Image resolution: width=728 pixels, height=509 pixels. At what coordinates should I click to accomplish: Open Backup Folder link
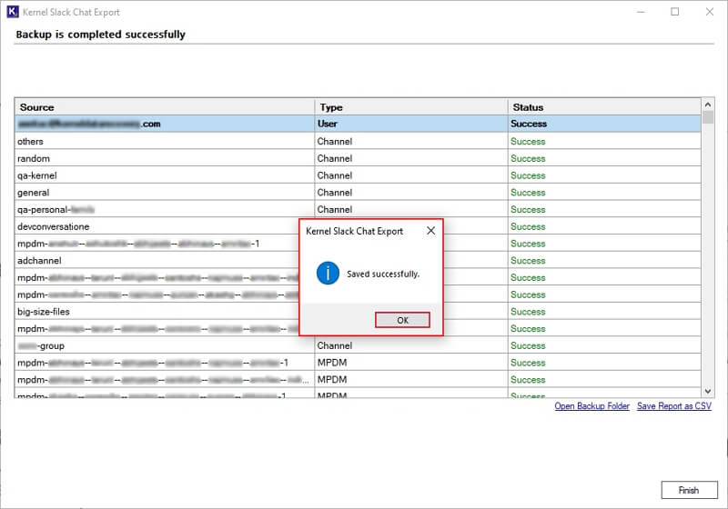click(591, 406)
